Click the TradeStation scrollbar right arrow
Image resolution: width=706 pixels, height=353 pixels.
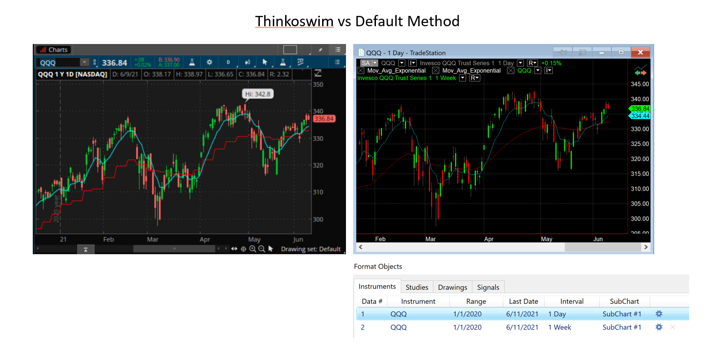coord(646,247)
